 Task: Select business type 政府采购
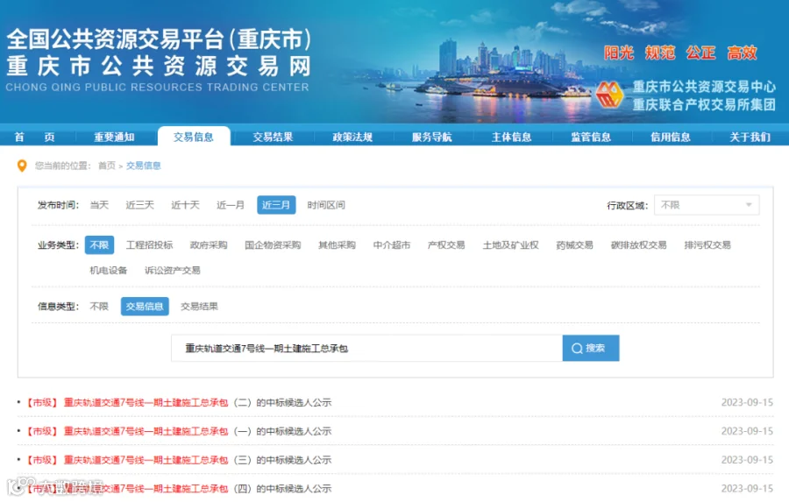pyautogui.click(x=209, y=245)
